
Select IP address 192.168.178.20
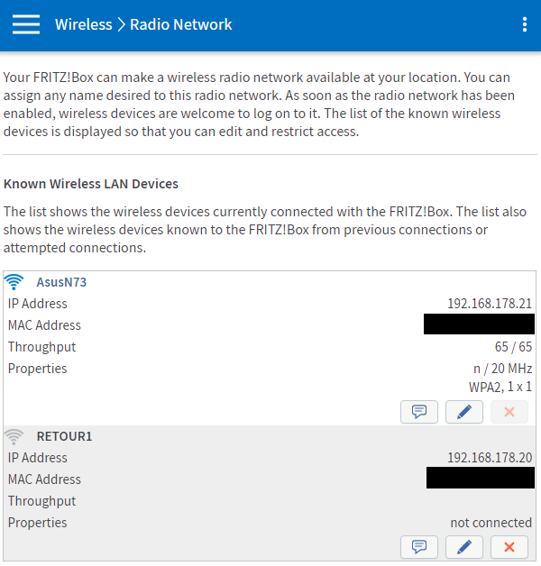(490, 458)
